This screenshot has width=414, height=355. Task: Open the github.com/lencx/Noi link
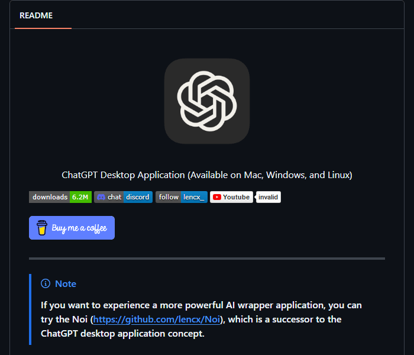[x=157, y=319]
